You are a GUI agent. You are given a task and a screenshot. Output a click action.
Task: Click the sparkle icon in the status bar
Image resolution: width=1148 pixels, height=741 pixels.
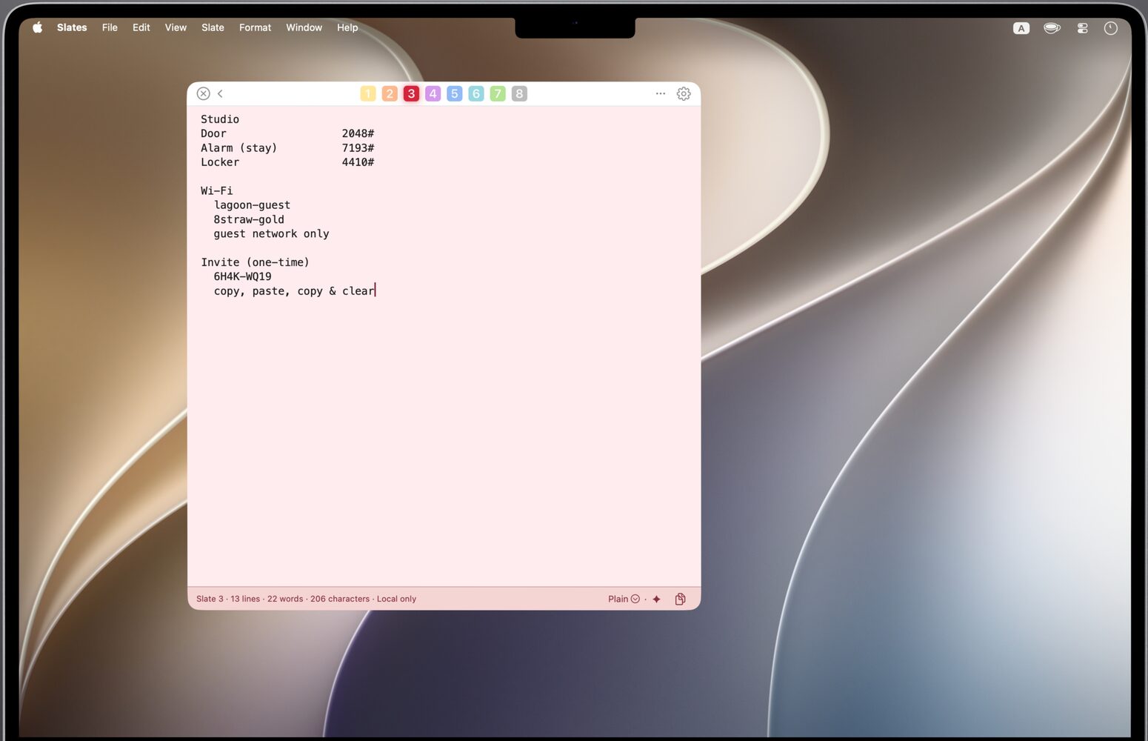(656, 599)
